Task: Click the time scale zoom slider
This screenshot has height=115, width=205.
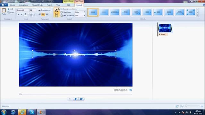Action: (x=186, y=106)
